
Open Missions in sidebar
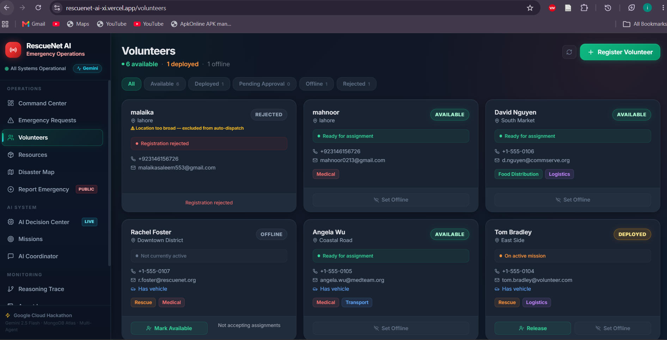point(53,239)
